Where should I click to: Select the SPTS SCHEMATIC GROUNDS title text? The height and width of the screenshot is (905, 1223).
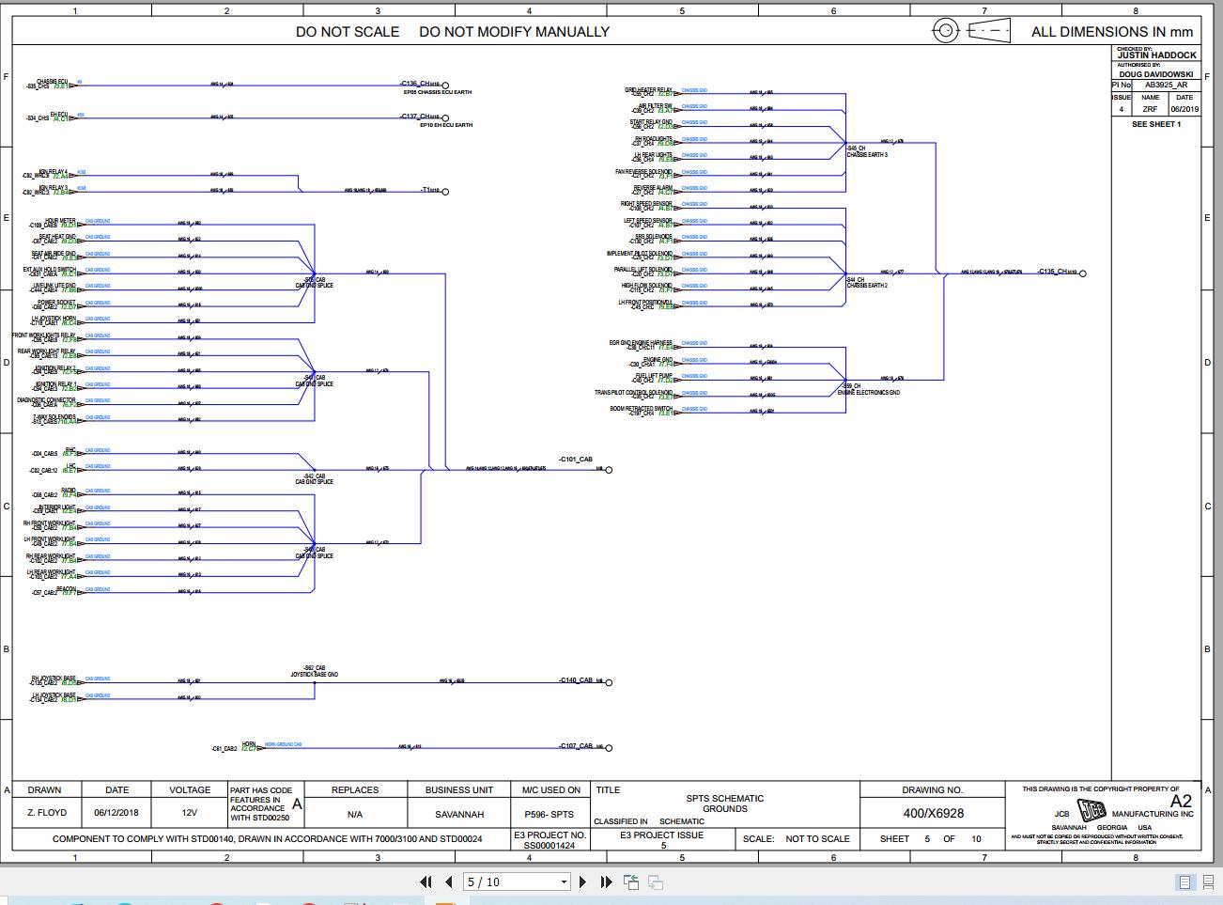(x=724, y=804)
